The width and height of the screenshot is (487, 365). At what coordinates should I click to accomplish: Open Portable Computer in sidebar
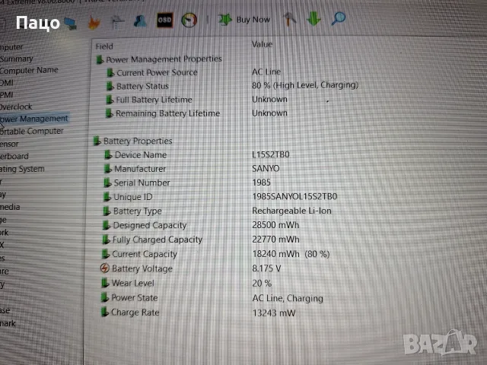[31, 132]
